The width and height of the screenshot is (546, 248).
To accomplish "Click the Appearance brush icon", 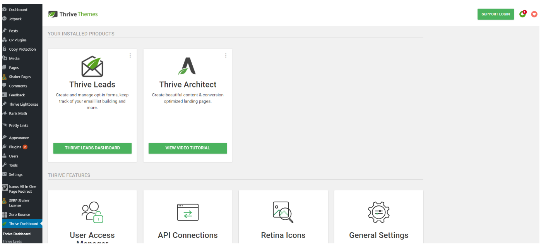I will (5, 138).
